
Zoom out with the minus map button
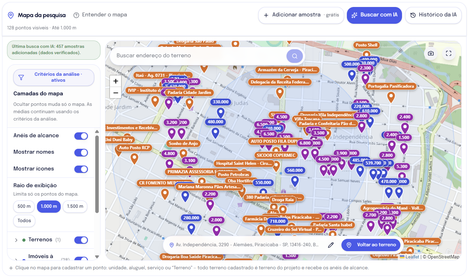pyautogui.click(x=116, y=93)
